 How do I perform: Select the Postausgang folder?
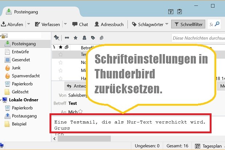(24, 116)
